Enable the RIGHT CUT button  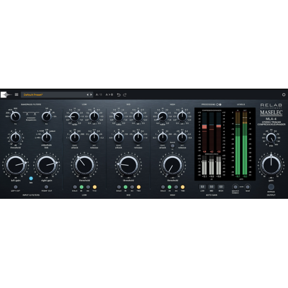[47, 187]
